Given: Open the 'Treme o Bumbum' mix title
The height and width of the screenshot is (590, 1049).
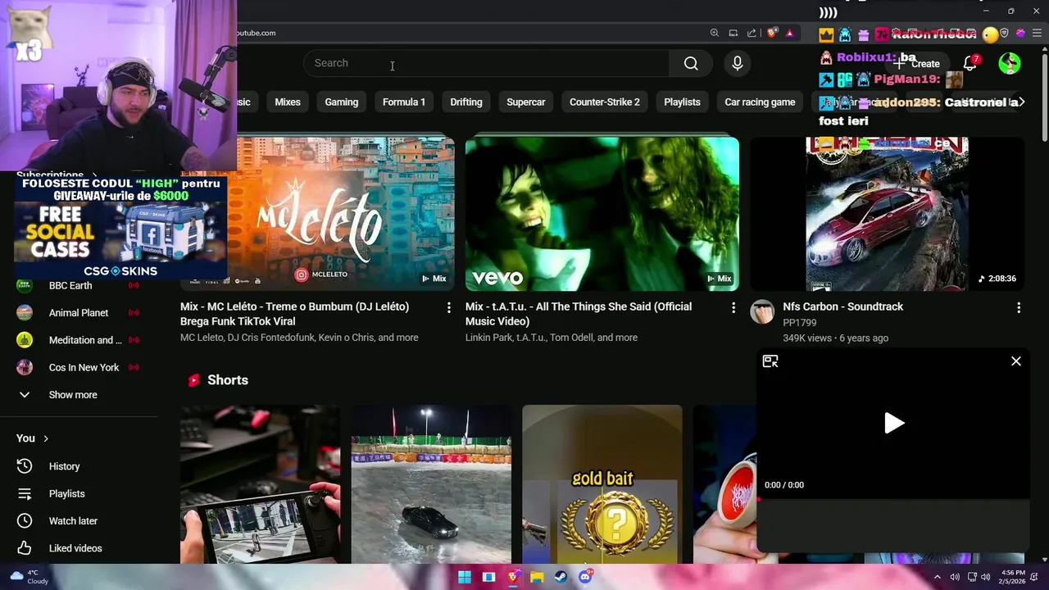Looking at the screenshot, I should pyautogui.click(x=294, y=314).
